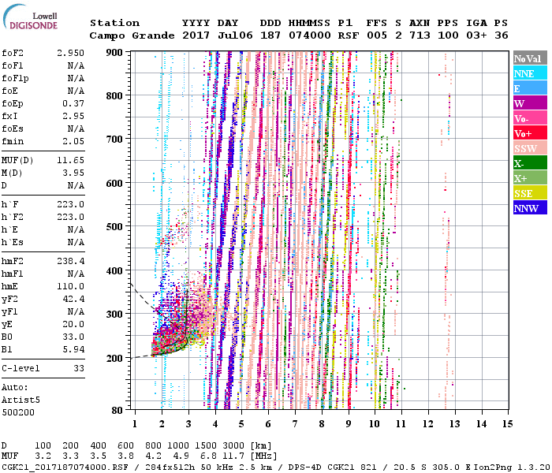
Task: Click the 900 label on height axis
Action: pos(116,52)
